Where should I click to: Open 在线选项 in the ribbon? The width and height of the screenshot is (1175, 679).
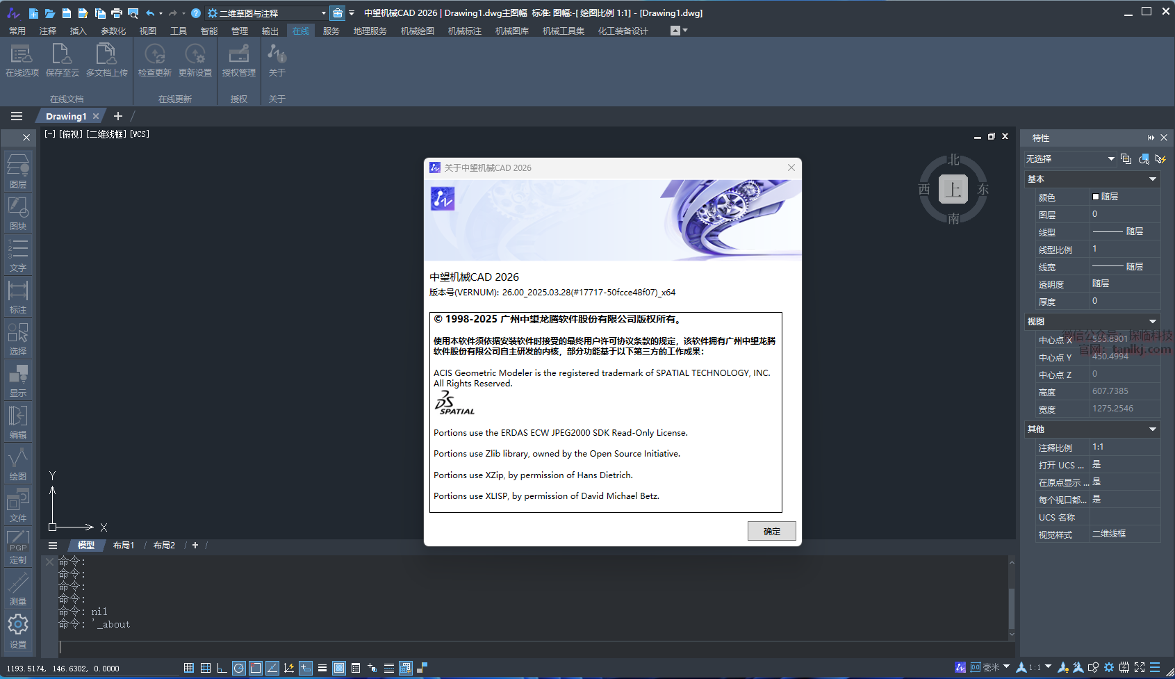coord(22,60)
